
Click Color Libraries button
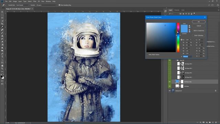(199, 35)
